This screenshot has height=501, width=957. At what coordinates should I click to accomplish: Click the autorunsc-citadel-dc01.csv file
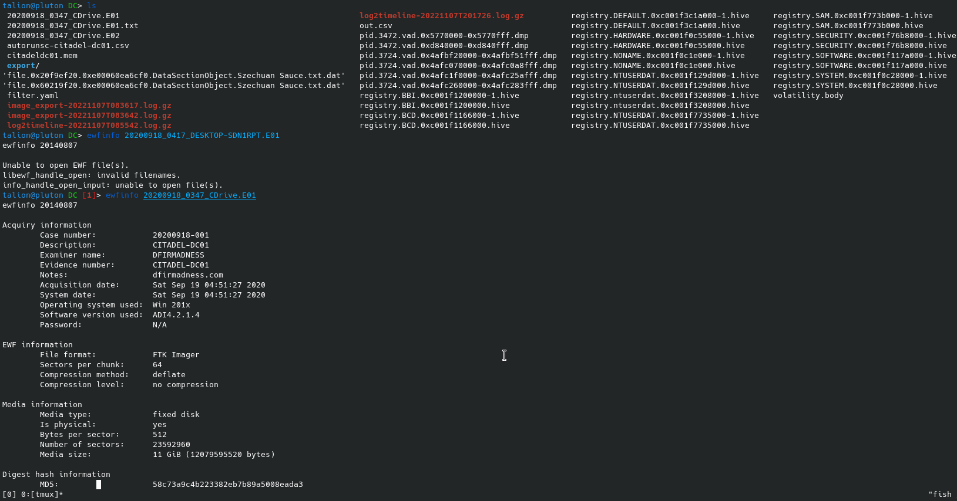68,46
